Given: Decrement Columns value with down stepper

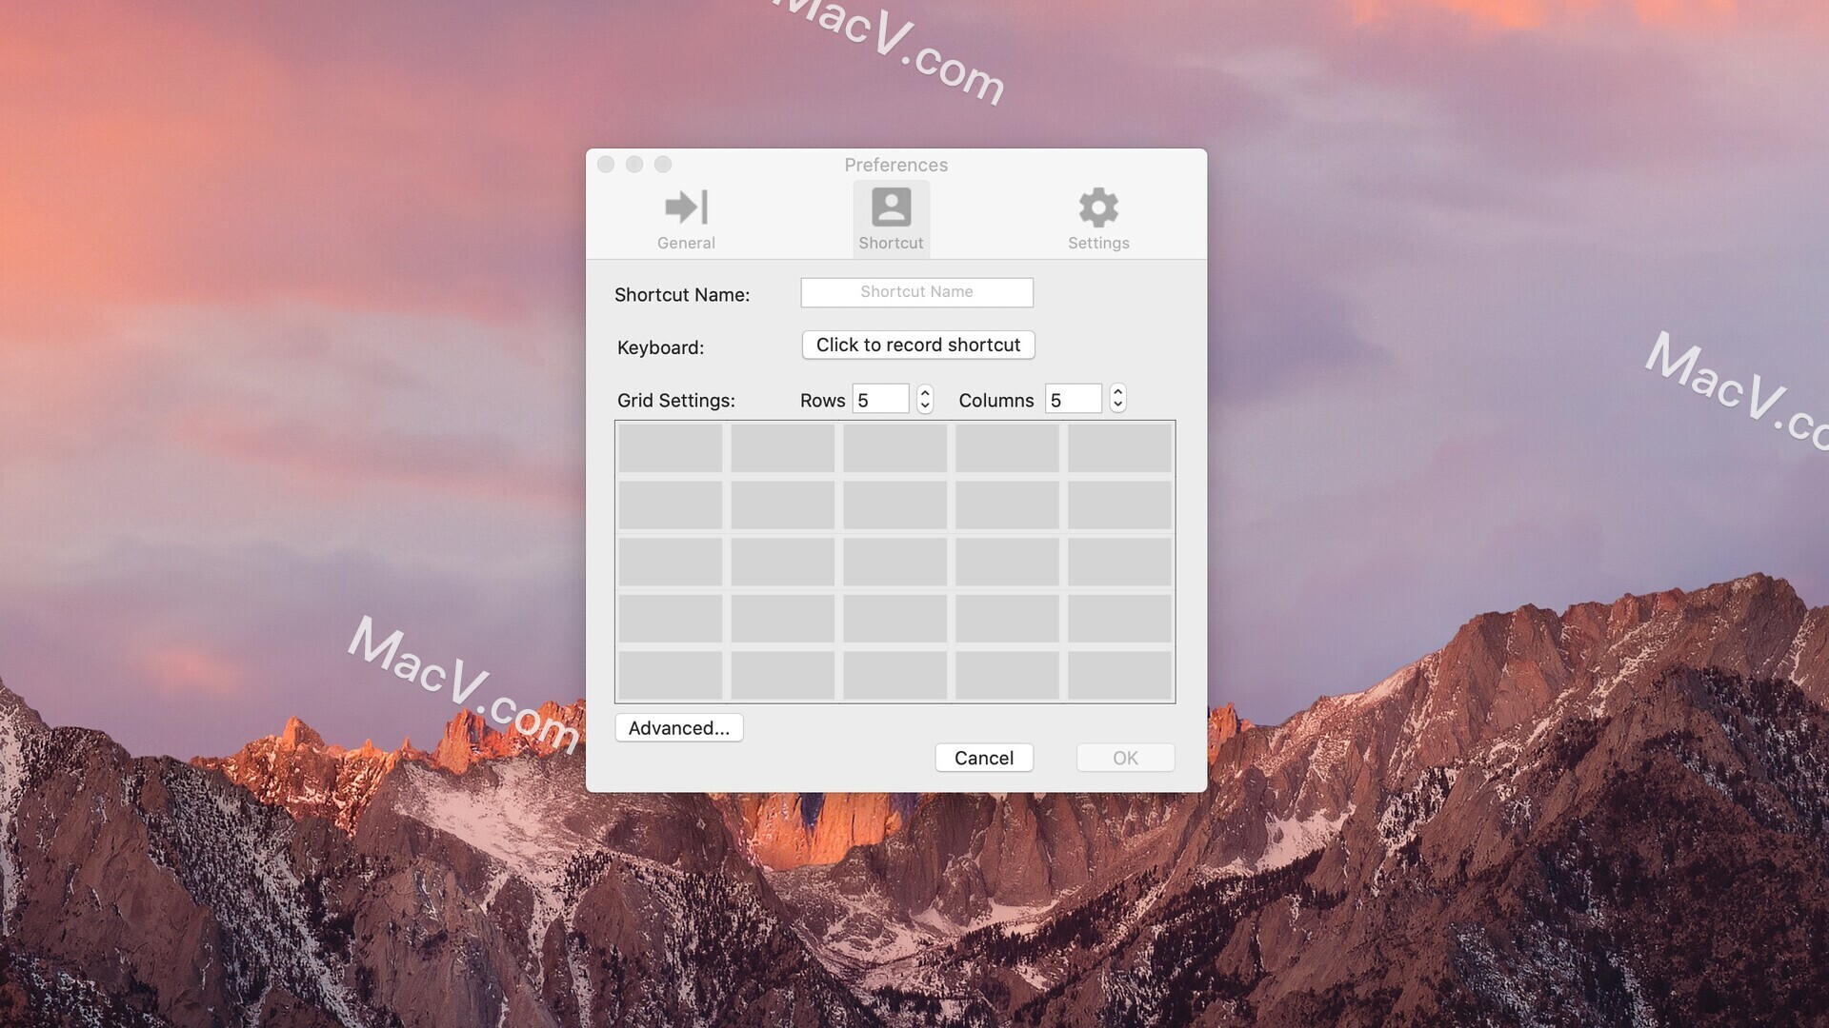Looking at the screenshot, I should (x=1116, y=405).
